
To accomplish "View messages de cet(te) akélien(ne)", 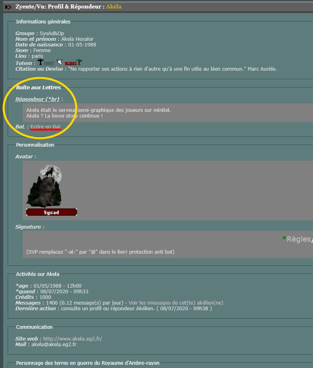I will coord(176,303).
